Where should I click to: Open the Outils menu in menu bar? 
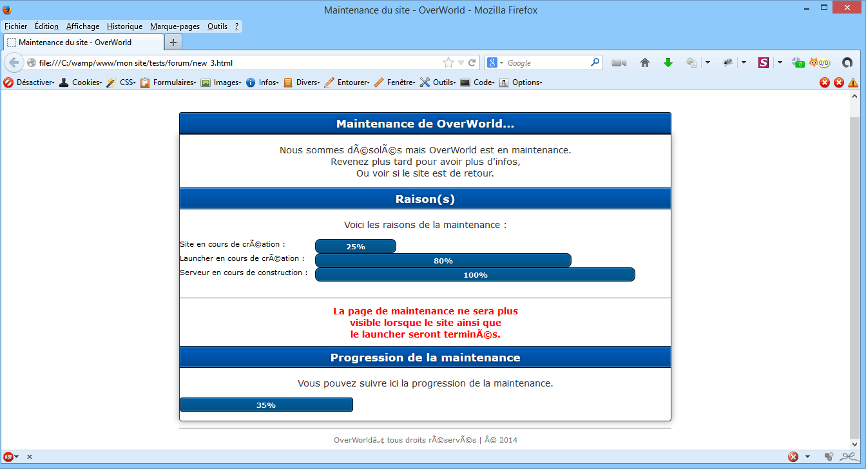coord(217,26)
